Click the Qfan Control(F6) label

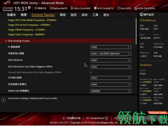pyautogui.click(x=82, y=8)
